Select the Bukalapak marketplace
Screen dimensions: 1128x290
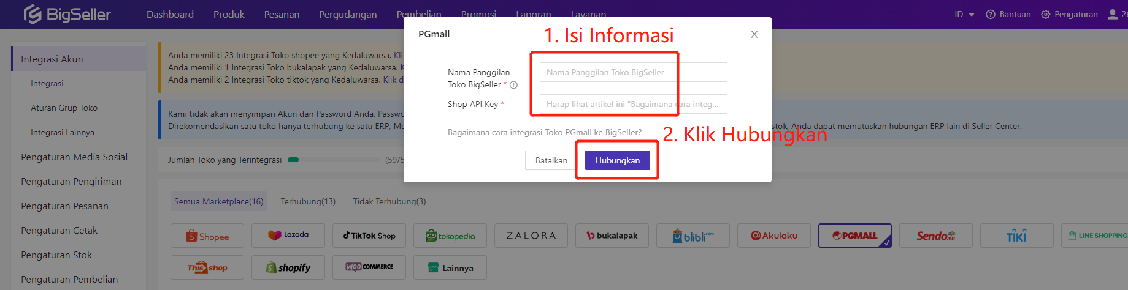(x=612, y=236)
